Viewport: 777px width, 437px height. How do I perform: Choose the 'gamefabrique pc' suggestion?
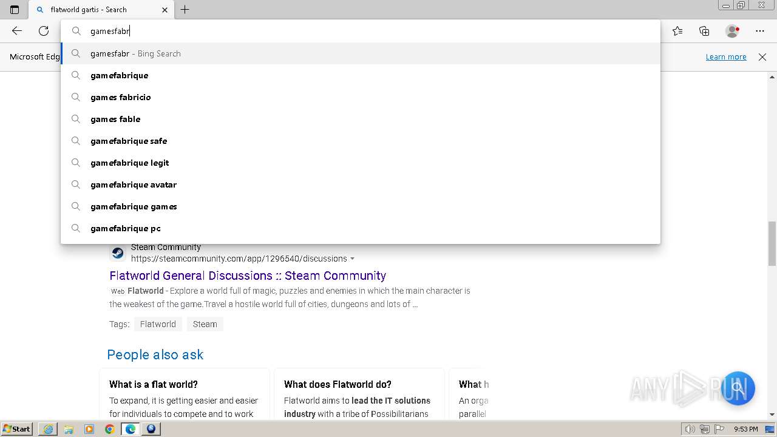coord(361,228)
